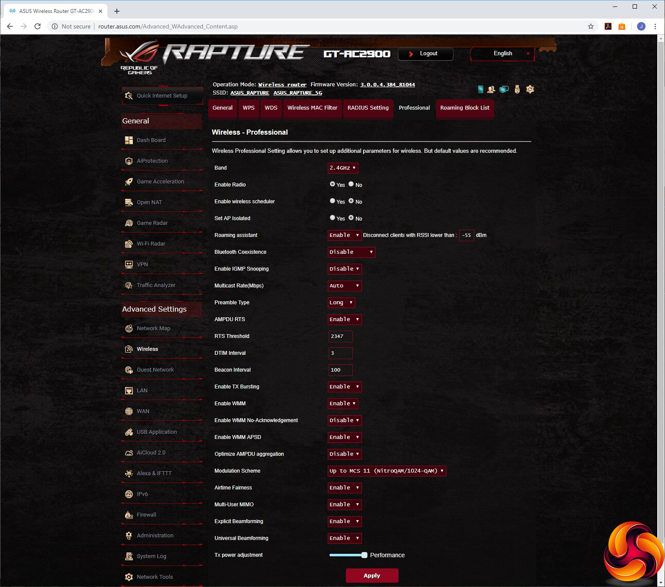The image size is (665, 587).
Task: Select No for Enable Radio
Action: [x=351, y=184]
